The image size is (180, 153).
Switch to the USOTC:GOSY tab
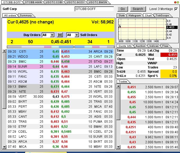[x=75, y=2]
